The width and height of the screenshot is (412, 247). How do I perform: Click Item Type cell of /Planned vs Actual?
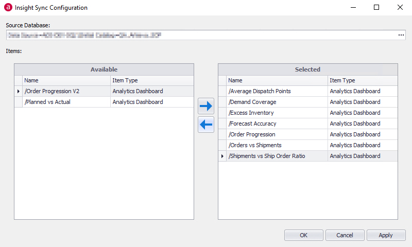coord(152,102)
